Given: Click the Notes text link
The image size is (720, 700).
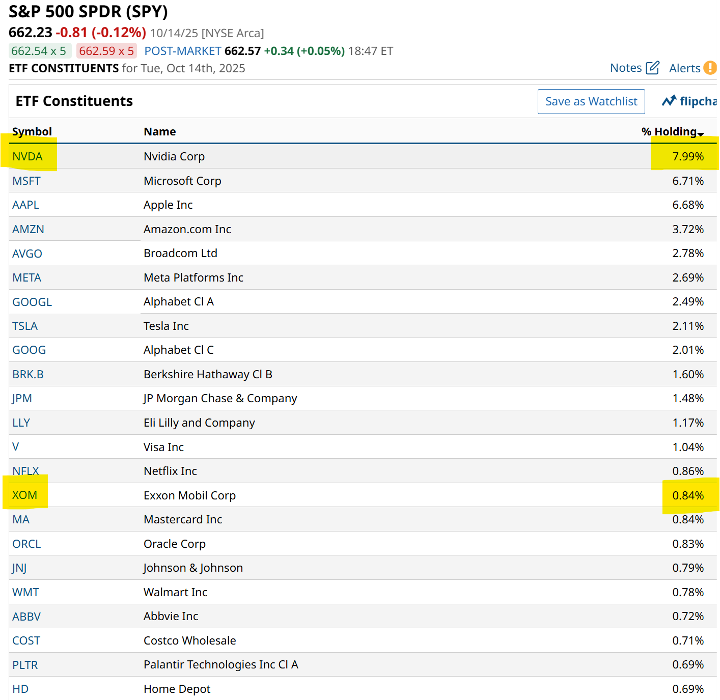Looking at the screenshot, I should (626, 68).
